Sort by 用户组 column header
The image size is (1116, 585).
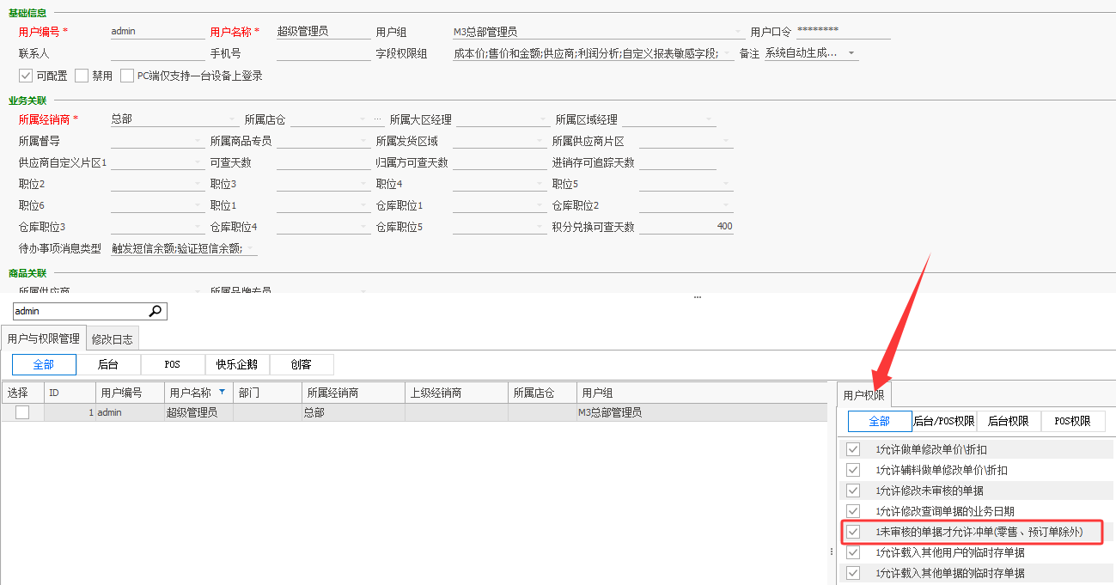(702, 393)
